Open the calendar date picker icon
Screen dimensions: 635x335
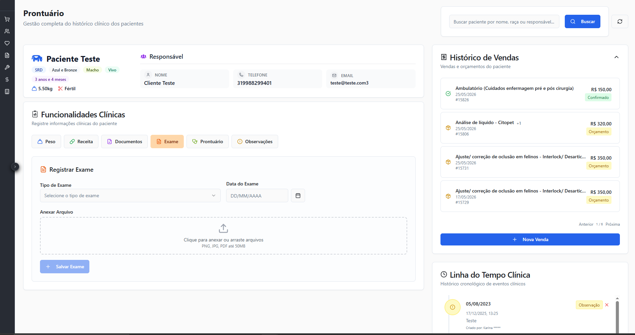coord(298,196)
